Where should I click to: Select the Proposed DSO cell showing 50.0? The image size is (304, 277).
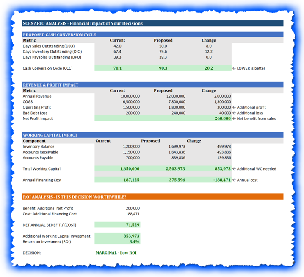pos(163,46)
